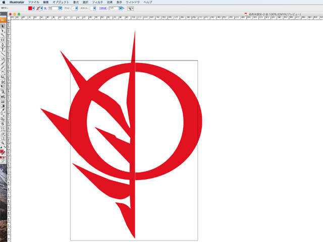Swap fill and stroke colors
The height and width of the screenshot is (242, 323).
pyautogui.click(x=5, y=147)
